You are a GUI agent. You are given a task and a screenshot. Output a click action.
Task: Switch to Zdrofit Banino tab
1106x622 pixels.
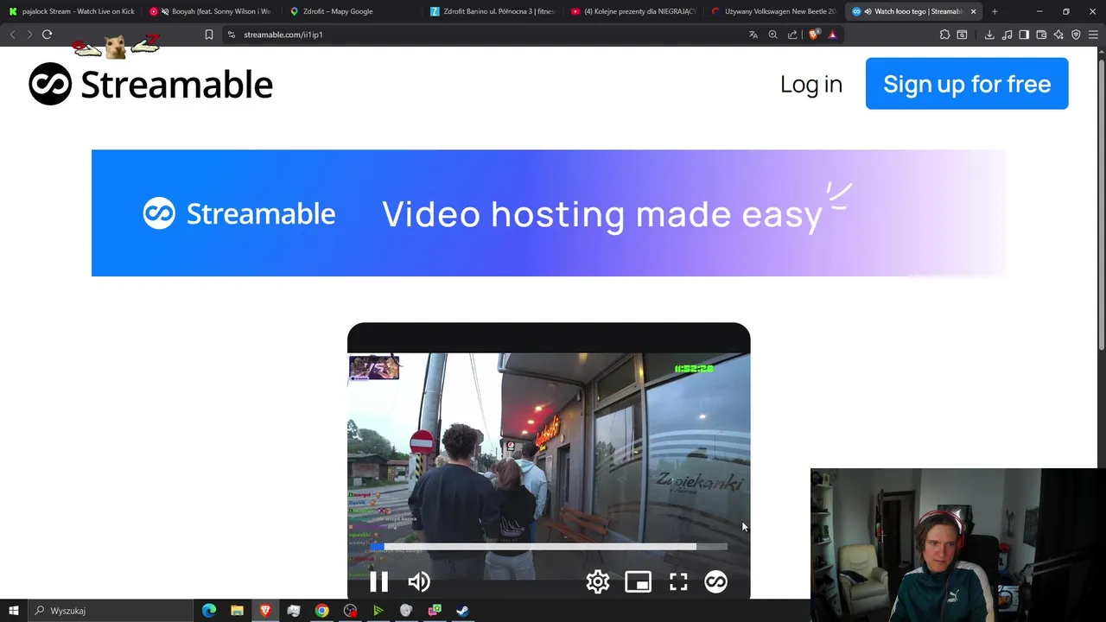[493, 11]
